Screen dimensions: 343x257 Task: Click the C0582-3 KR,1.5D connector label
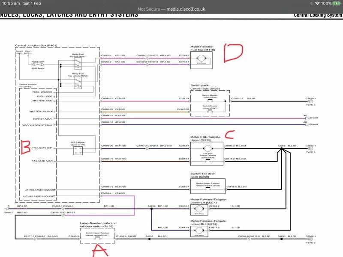[113, 55]
